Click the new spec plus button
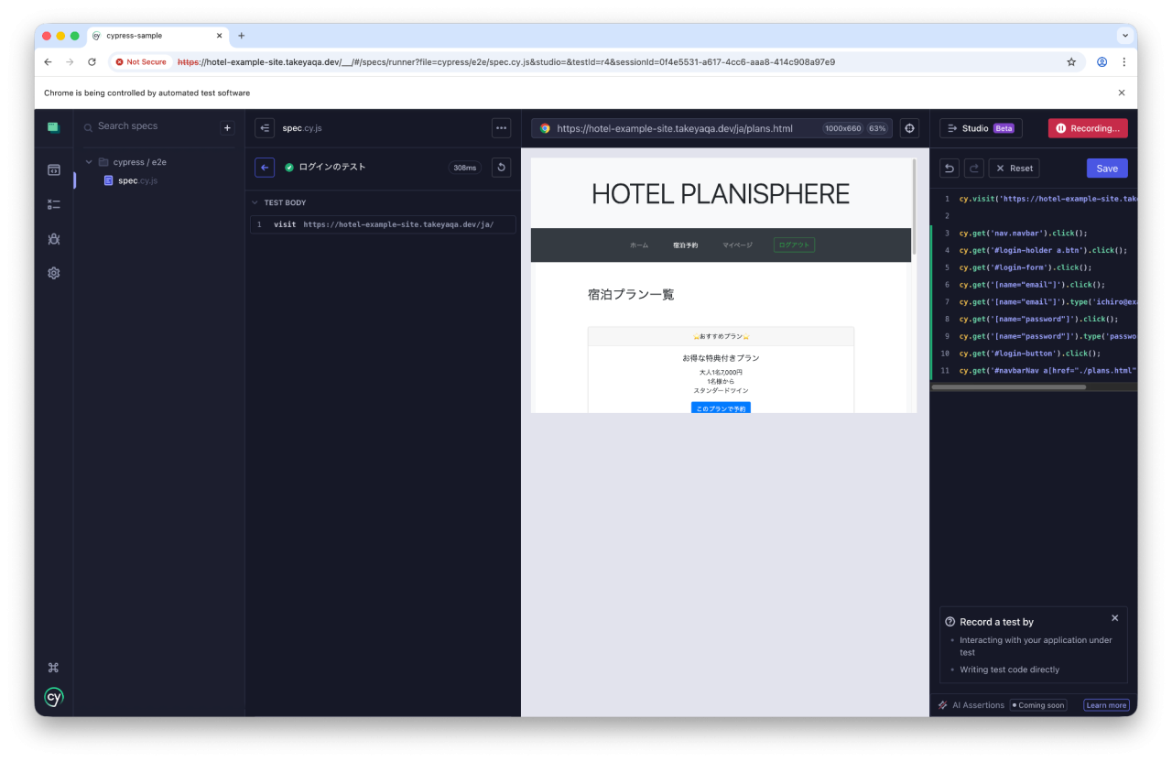Screen dimensions: 1172x762 (x=228, y=128)
